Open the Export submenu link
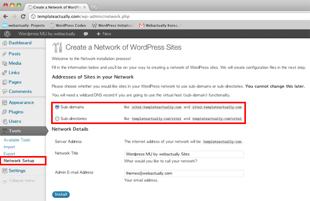Viewport: 310px width, 201px height. [x=9, y=154]
